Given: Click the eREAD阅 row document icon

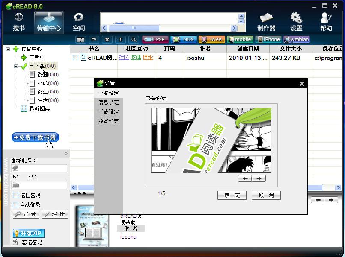Looking at the screenshot, I should pos(83,58).
